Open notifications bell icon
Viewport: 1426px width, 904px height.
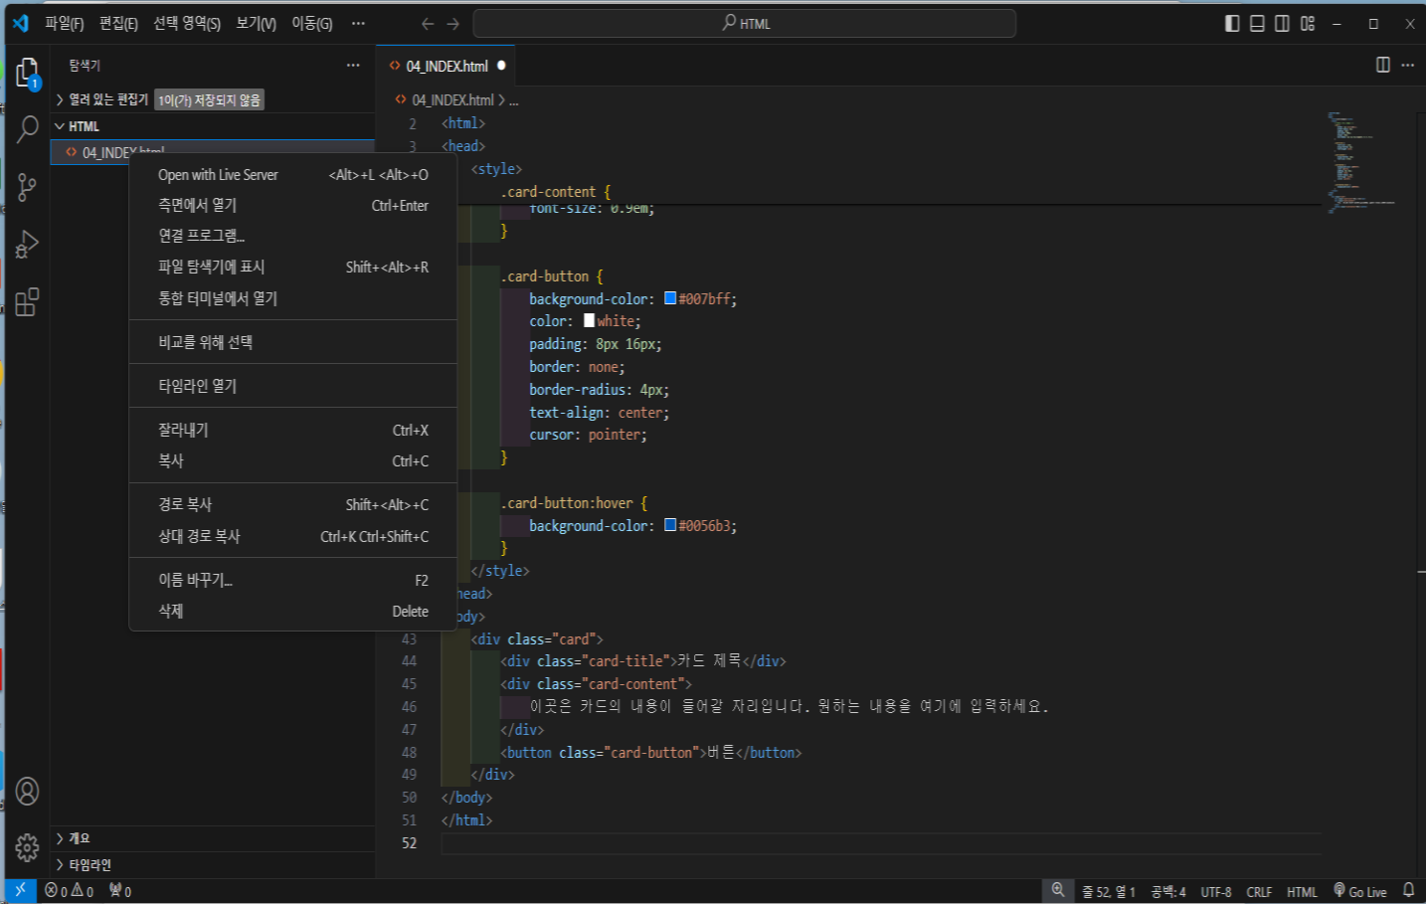(x=1408, y=891)
